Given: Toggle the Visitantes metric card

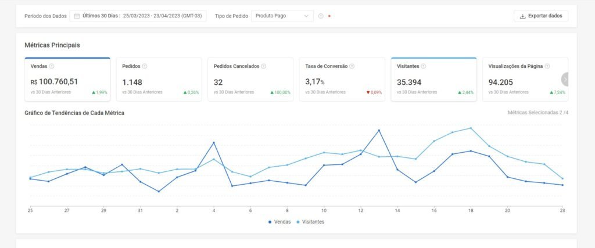Looking at the screenshot, I should (x=433, y=80).
